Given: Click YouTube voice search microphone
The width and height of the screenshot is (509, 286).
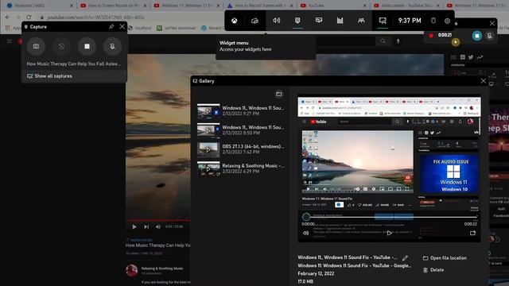Looking at the screenshot, I should 398,41.
